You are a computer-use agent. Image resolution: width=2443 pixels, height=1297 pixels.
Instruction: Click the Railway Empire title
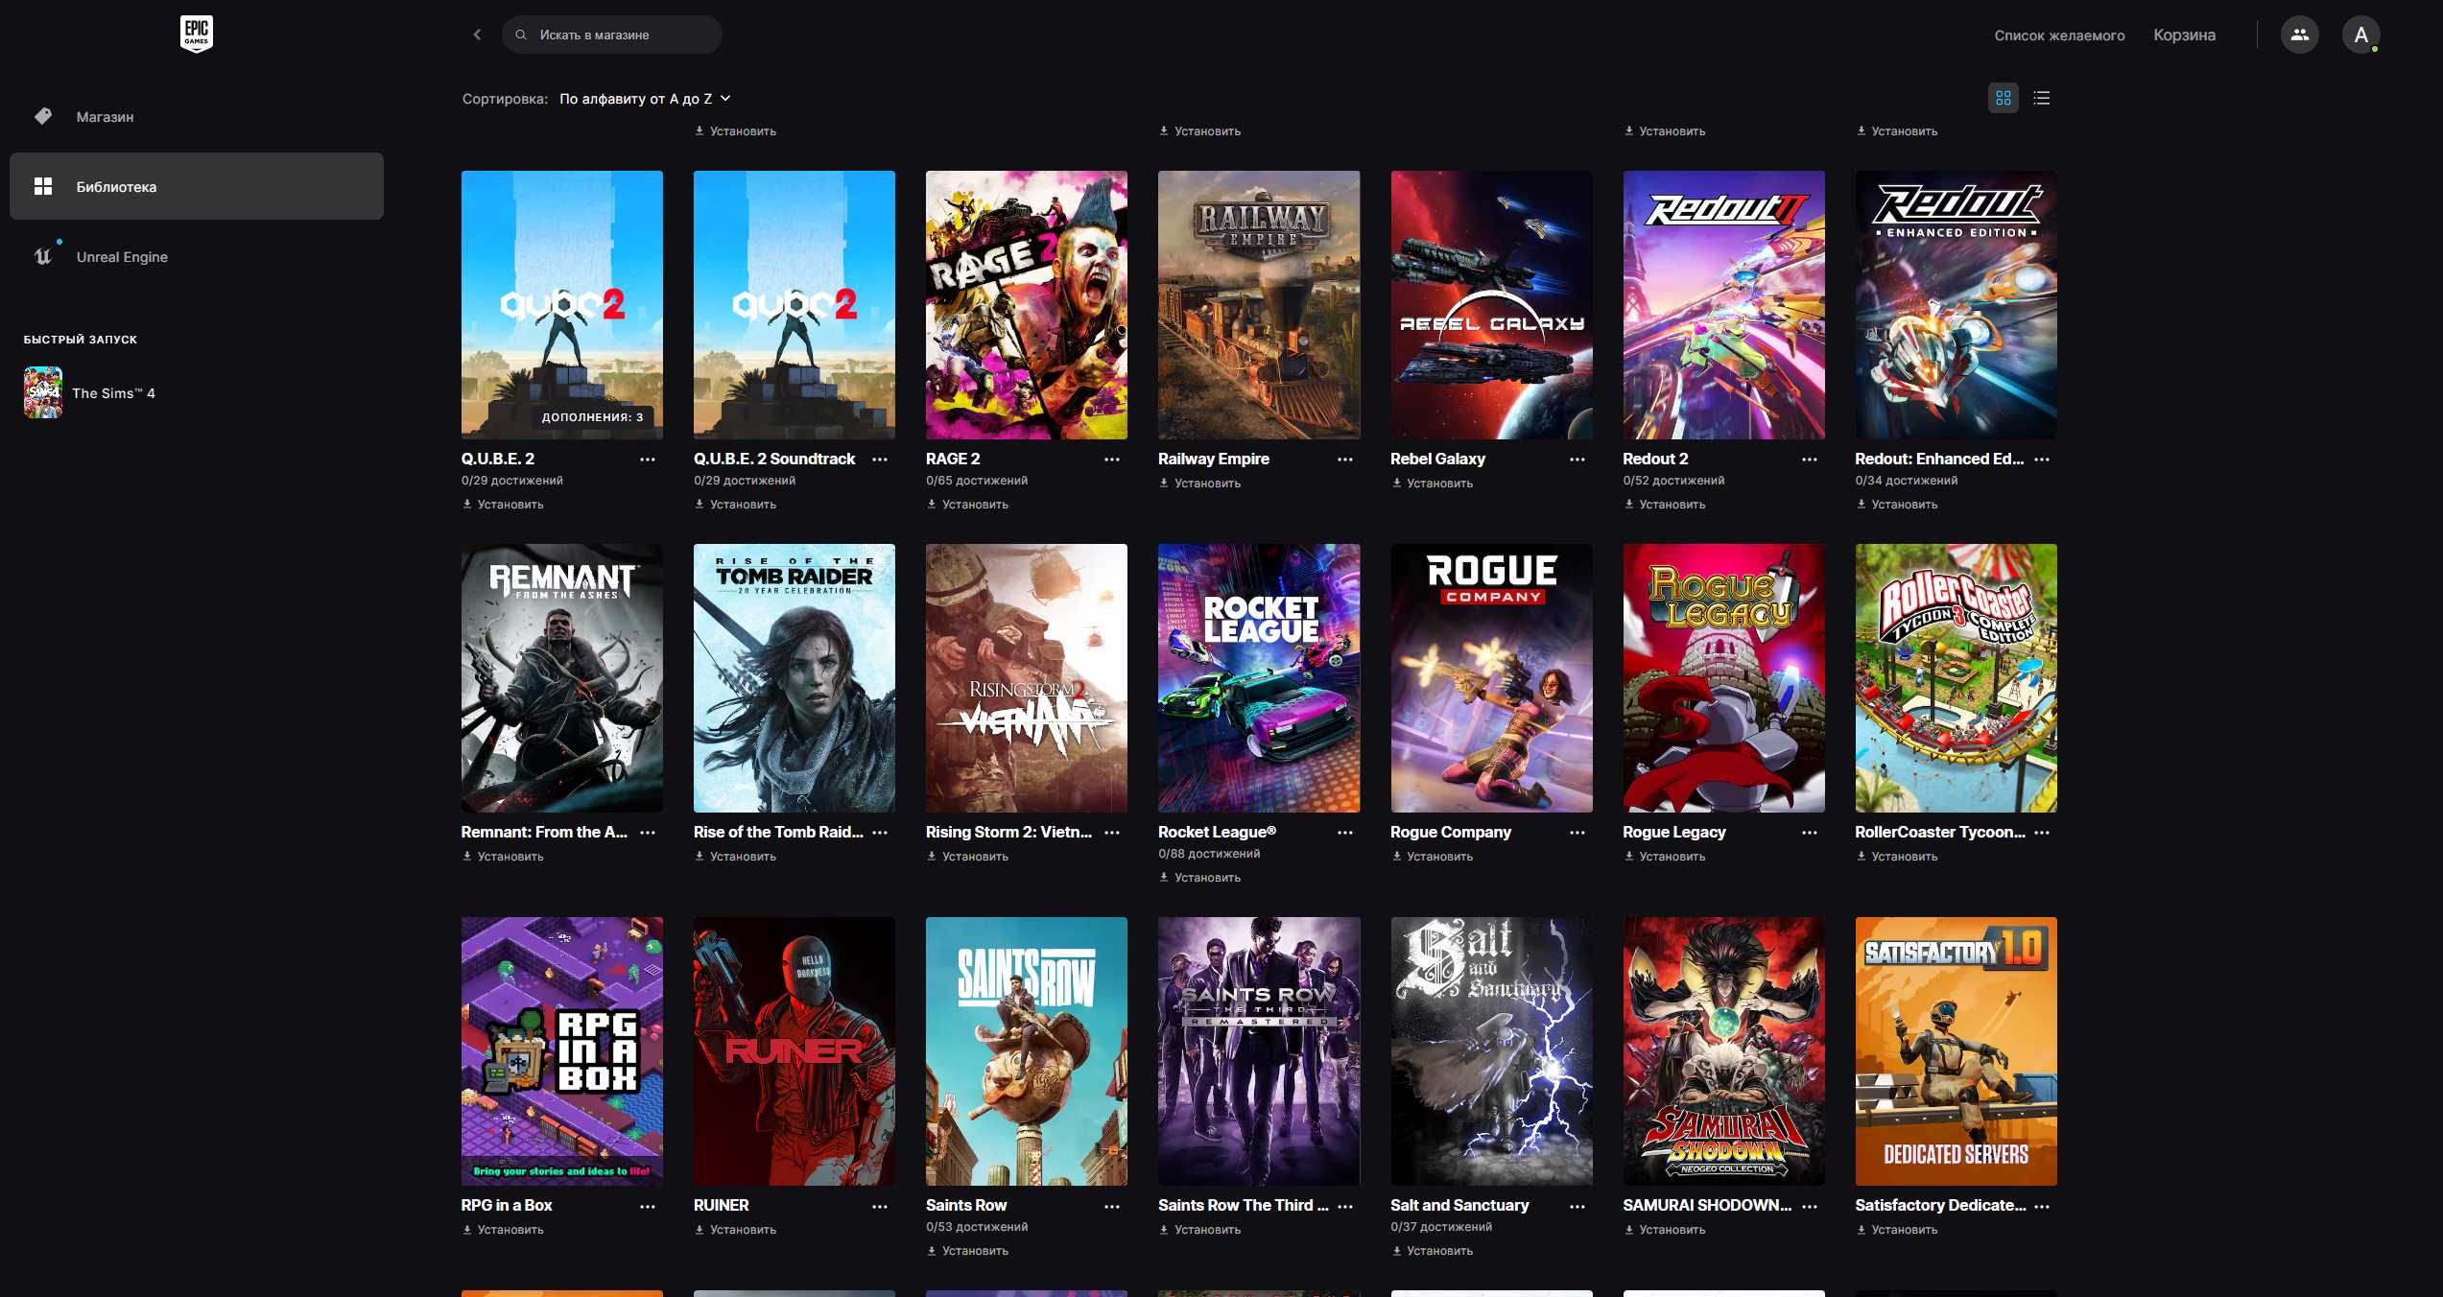(x=1213, y=460)
